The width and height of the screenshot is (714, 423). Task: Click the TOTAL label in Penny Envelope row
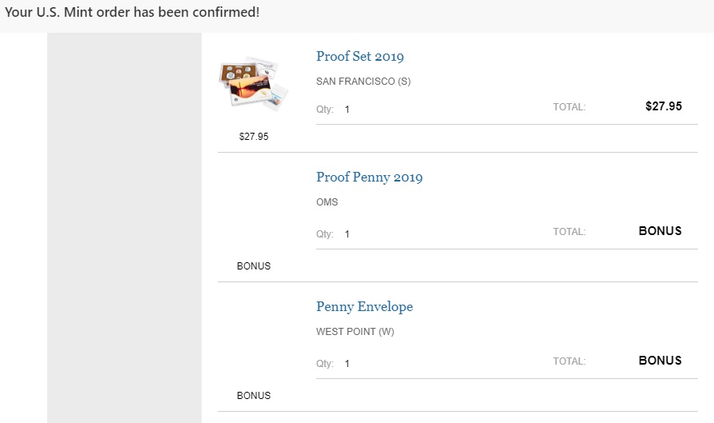pos(569,361)
